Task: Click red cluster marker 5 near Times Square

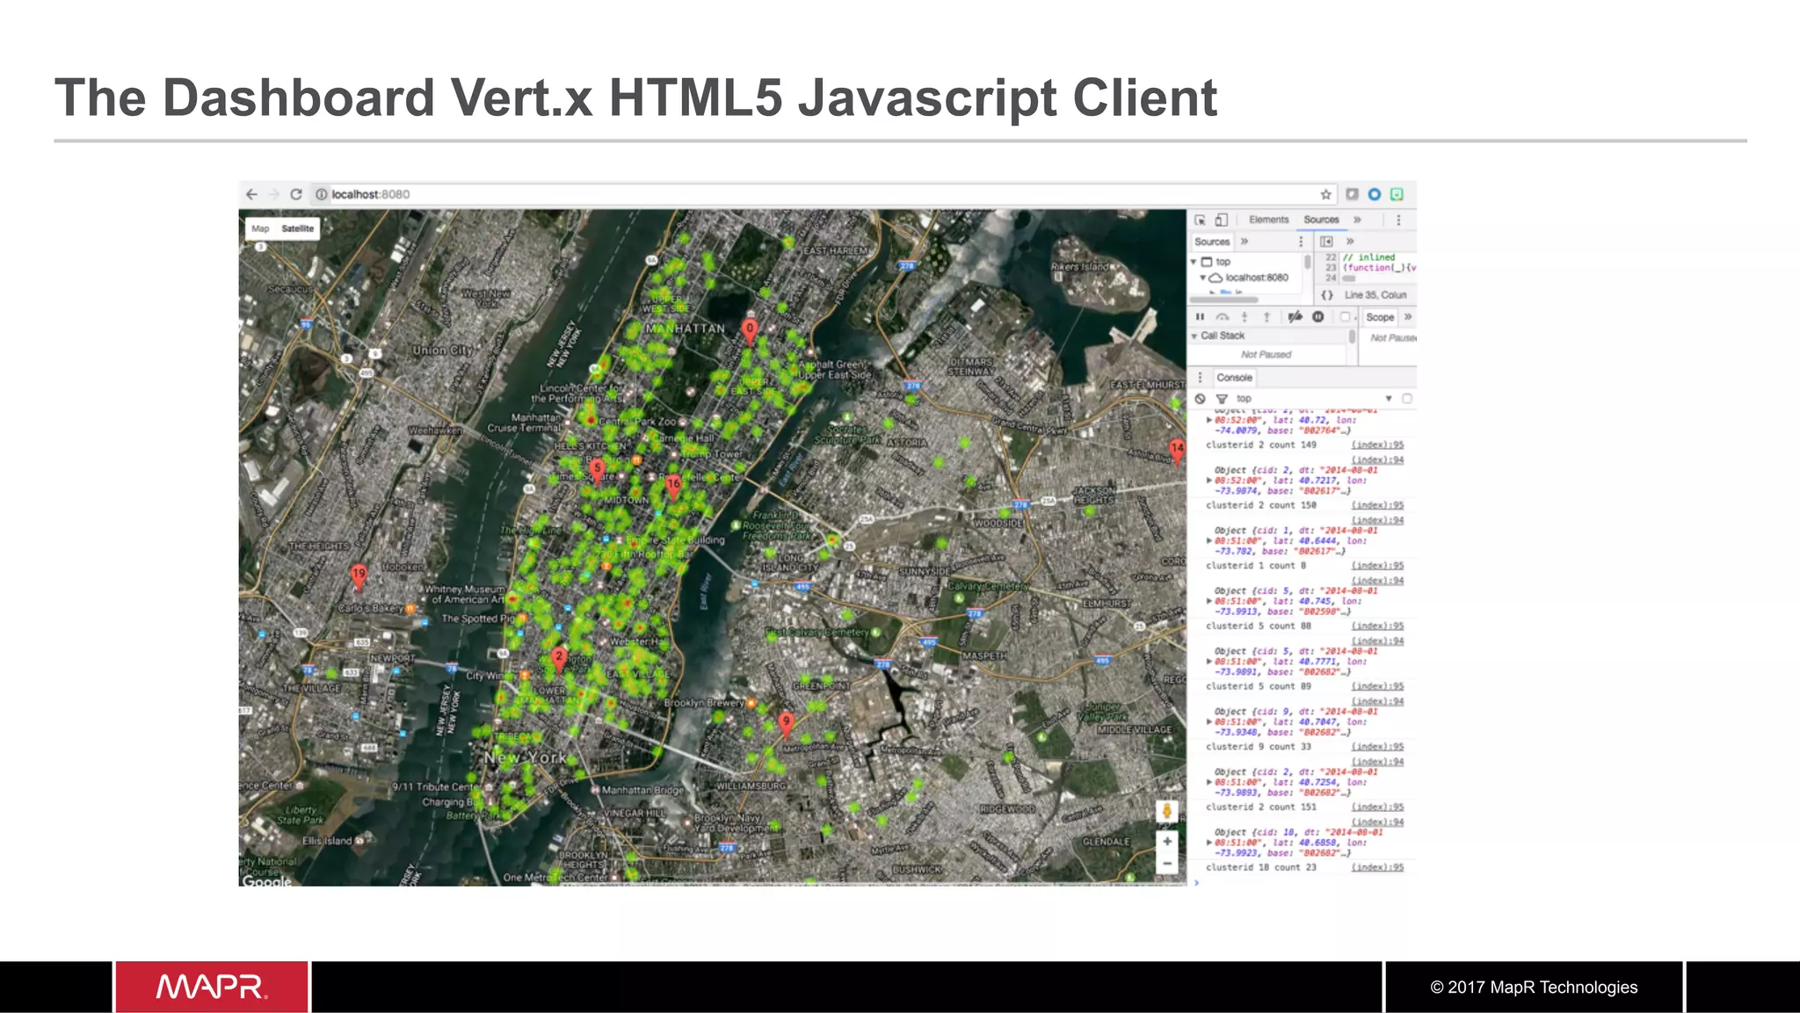Action: pos(597,472)
